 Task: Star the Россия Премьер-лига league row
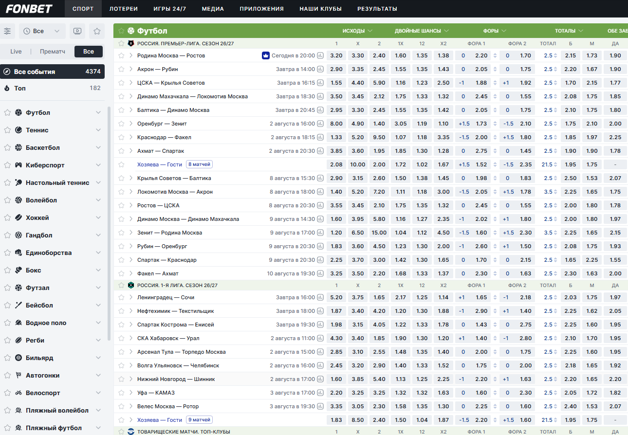click(x=121, y=43)
